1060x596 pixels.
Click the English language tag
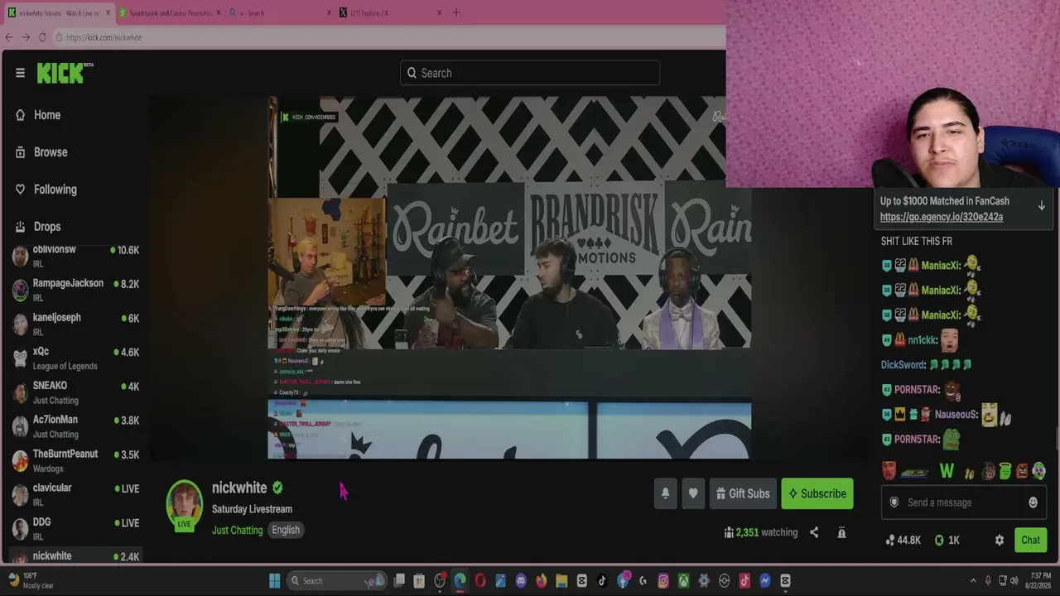pos(286,530)
